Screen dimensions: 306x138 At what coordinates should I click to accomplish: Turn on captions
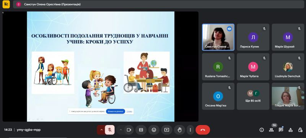tap(141, 130)
